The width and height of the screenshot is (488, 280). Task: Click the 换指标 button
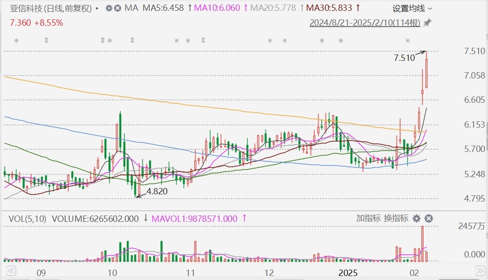[x=396, y=218]
